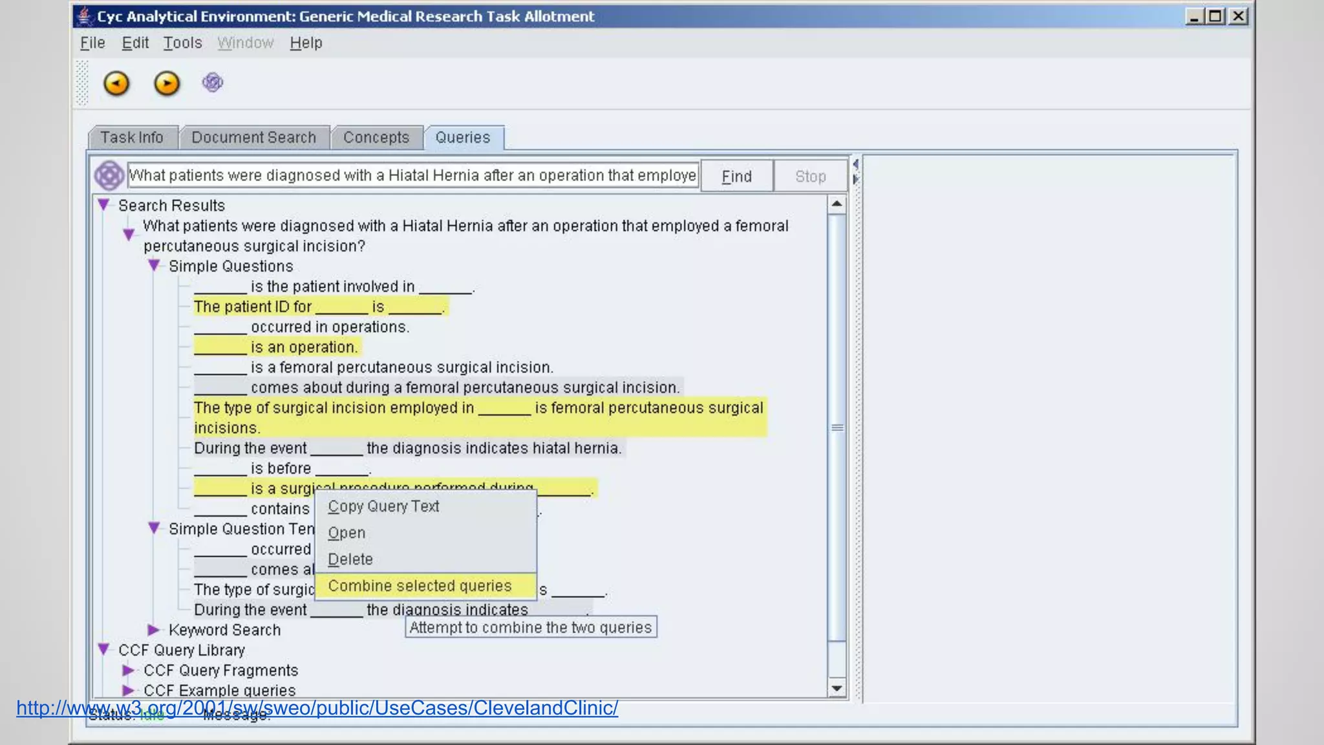Switch to the Task Info tab
This screenshot has width=1324, height=745.
(132, 138)
